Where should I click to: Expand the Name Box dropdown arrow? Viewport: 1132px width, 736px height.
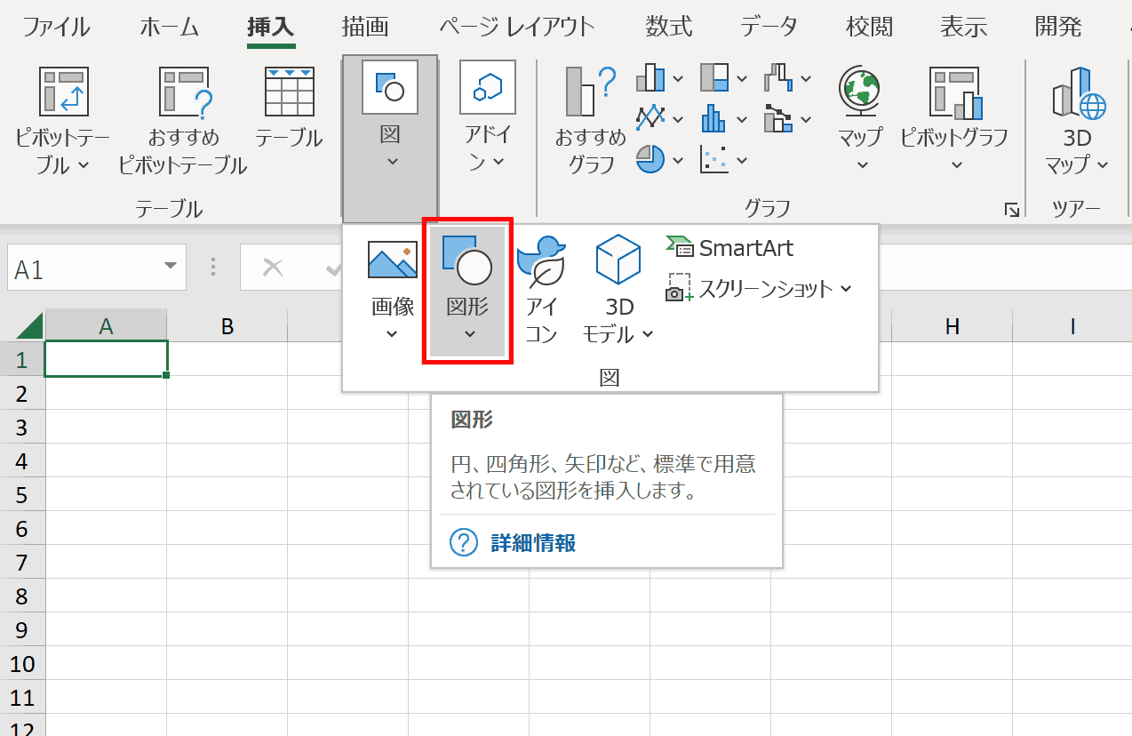pyautogui.click(x=170, y=268)
